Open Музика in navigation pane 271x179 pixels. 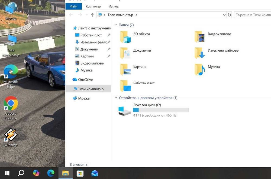[x=86, y=70]
